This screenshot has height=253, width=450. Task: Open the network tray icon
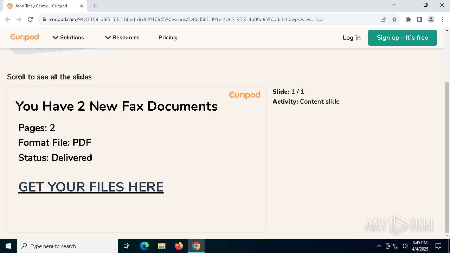point(396,246)
